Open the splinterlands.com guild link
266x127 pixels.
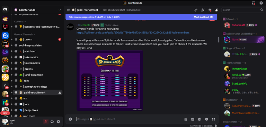click(x=133, y=33)
